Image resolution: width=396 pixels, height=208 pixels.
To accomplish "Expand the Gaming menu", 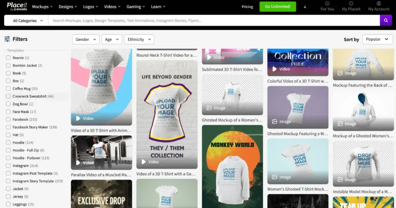I will tap(136, 7).
